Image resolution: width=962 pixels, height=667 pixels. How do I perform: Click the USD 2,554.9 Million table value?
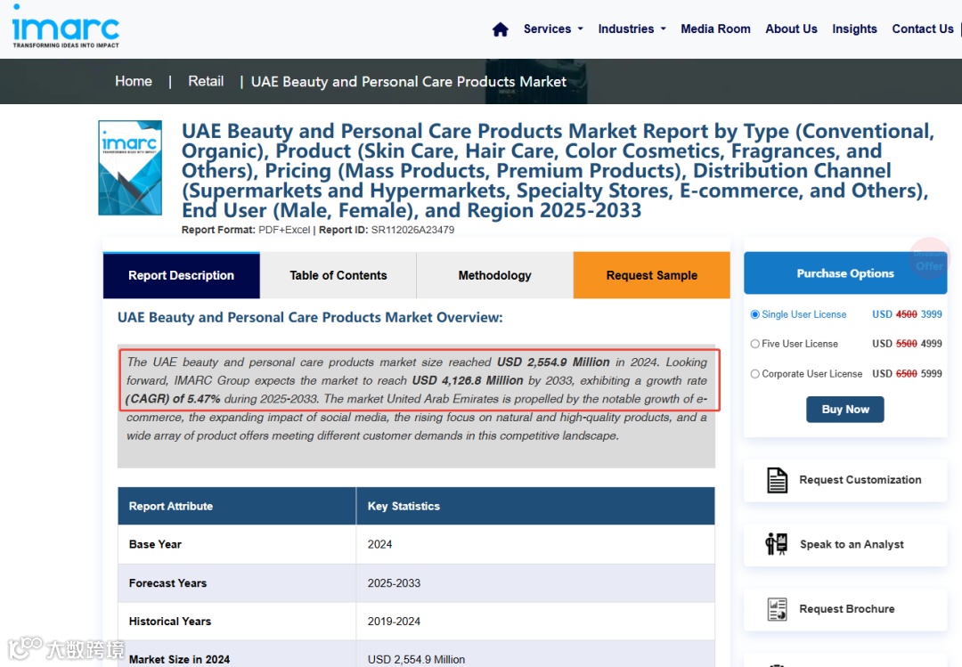click(x=416, y=659)
